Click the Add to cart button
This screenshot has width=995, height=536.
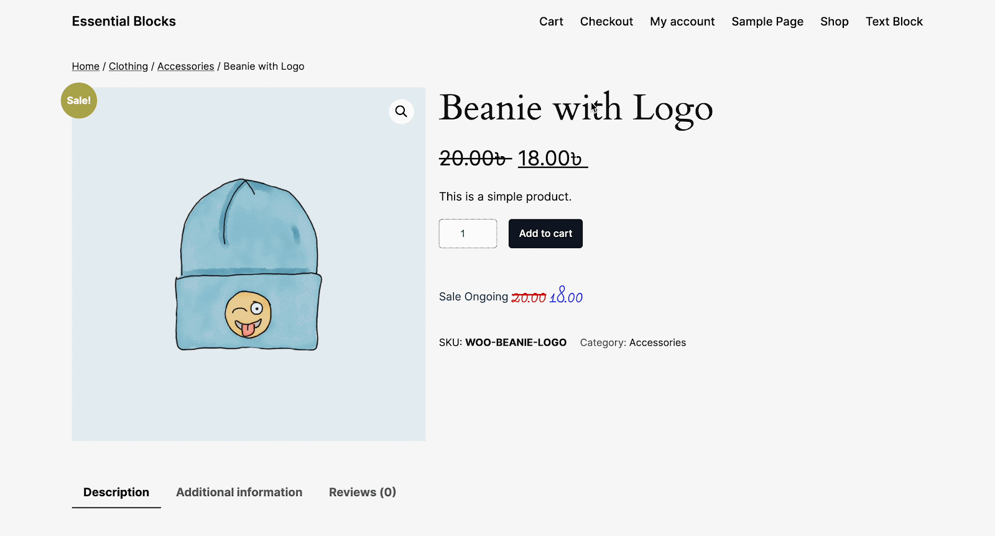545,233
